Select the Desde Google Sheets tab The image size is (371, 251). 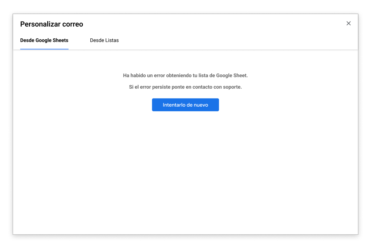point(44,40)
